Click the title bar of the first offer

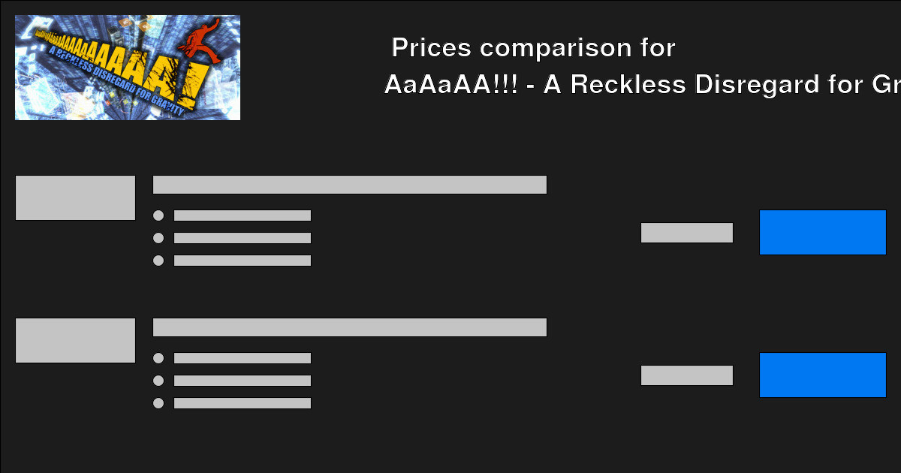click(x=350, y=184)
